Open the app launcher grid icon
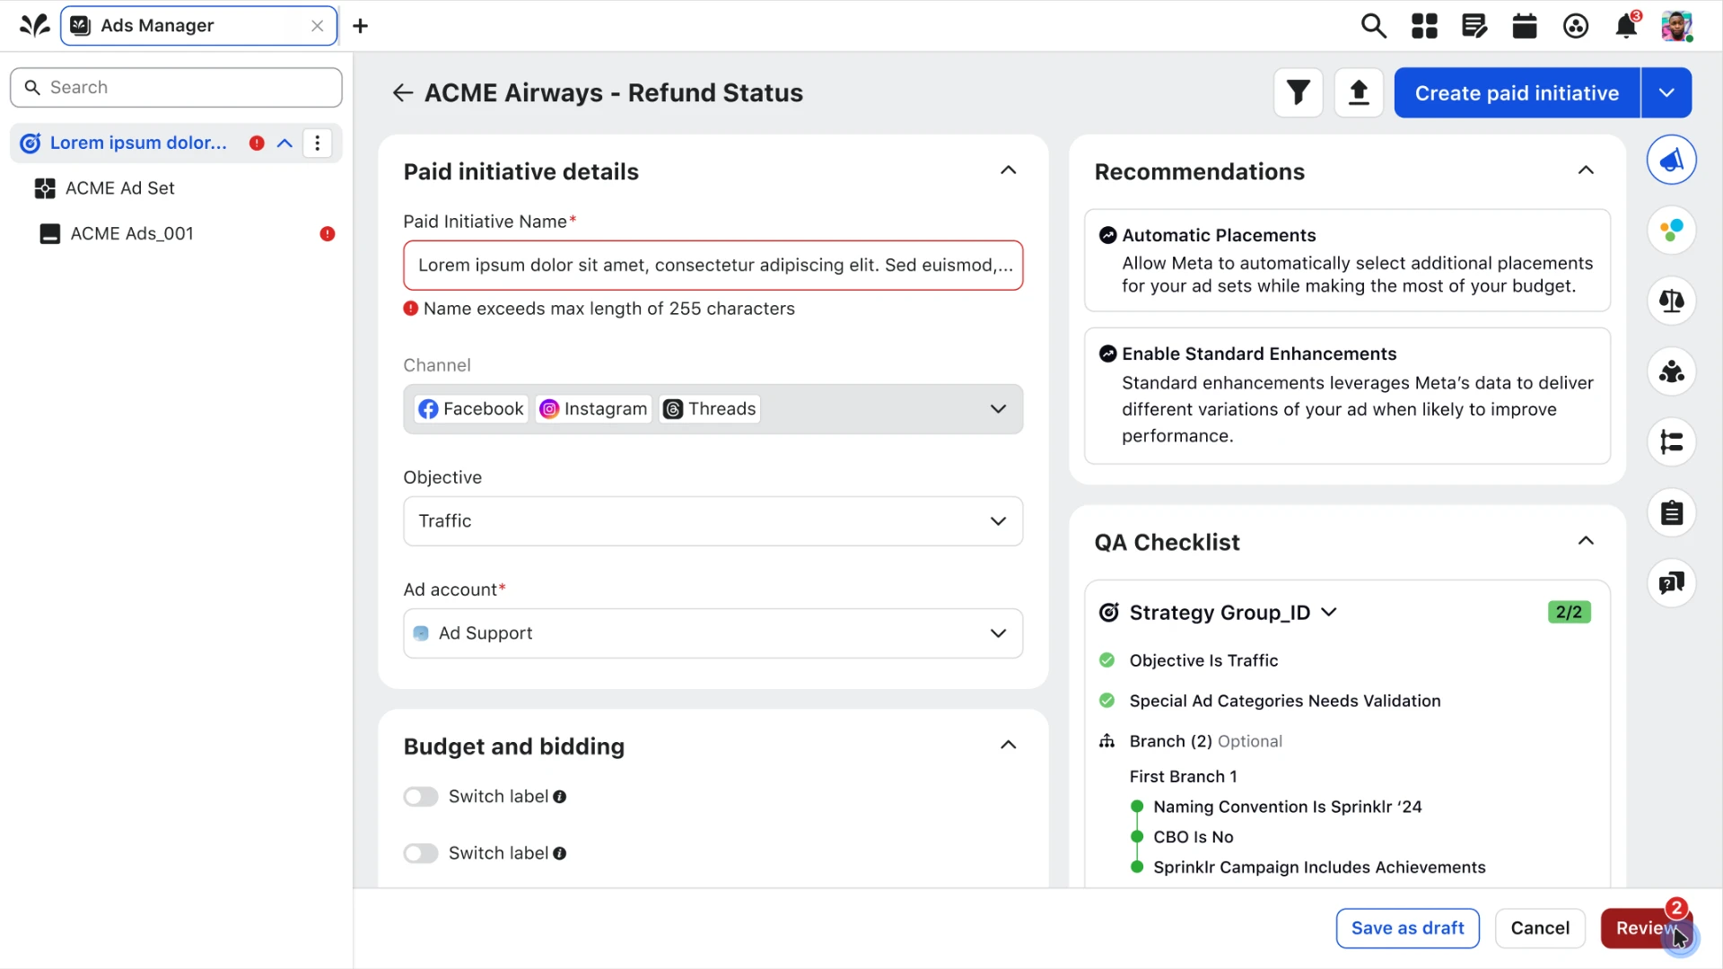The width and height of the screenshot is (1723, 969). [1424, 26]
